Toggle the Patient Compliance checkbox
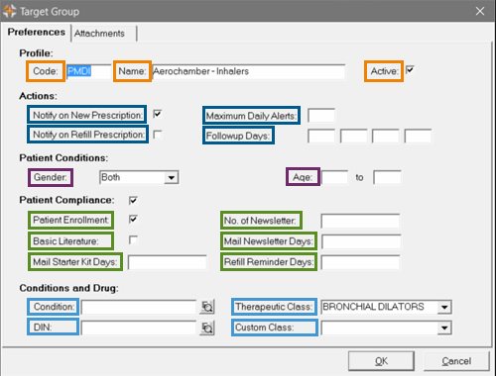This screenshot has width=496, height=376. 133,200
